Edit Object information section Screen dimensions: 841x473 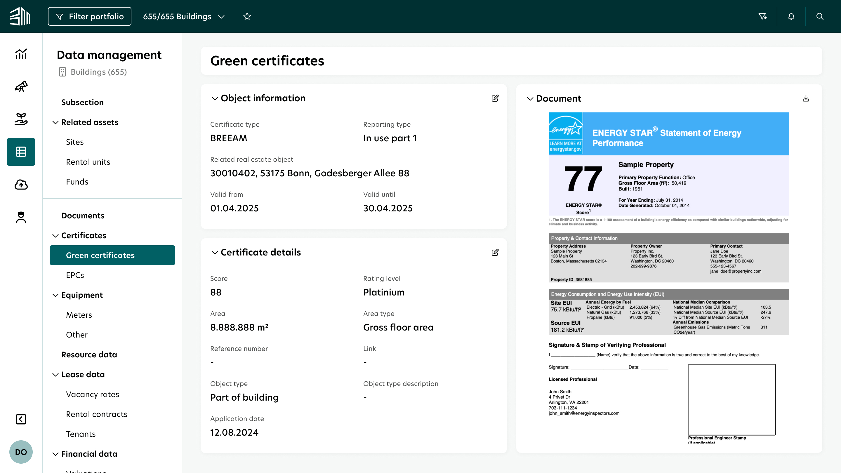[x=495, y=98]
